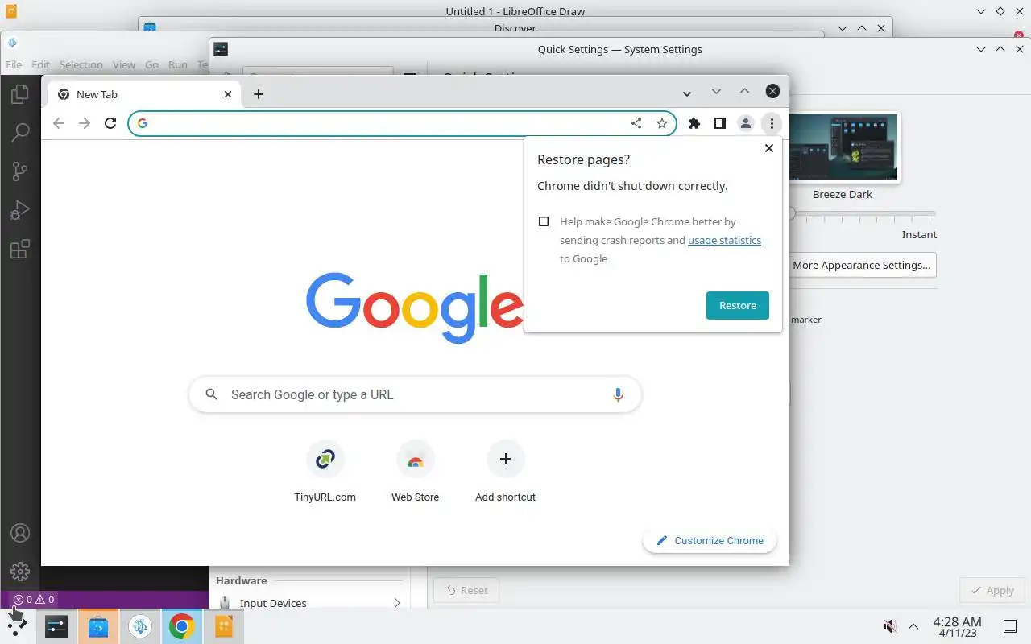The image size is (1031, 644).
Task: Open Search in the editor activity bar
Action: (20, 133)
